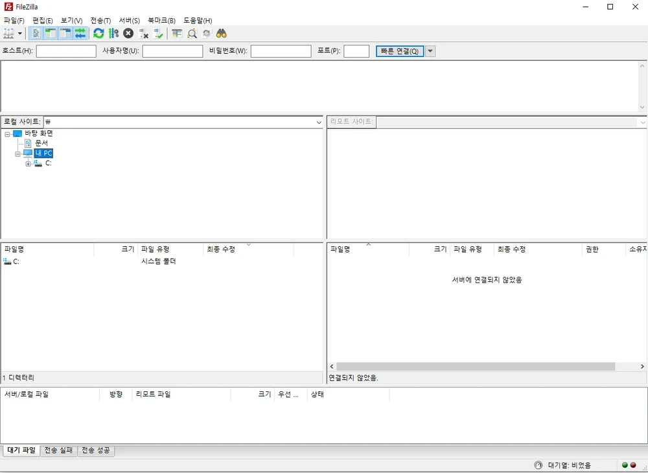Toggle the transfer queue display
This screenshot has height=473, width=648.
(x=80, y=34)
